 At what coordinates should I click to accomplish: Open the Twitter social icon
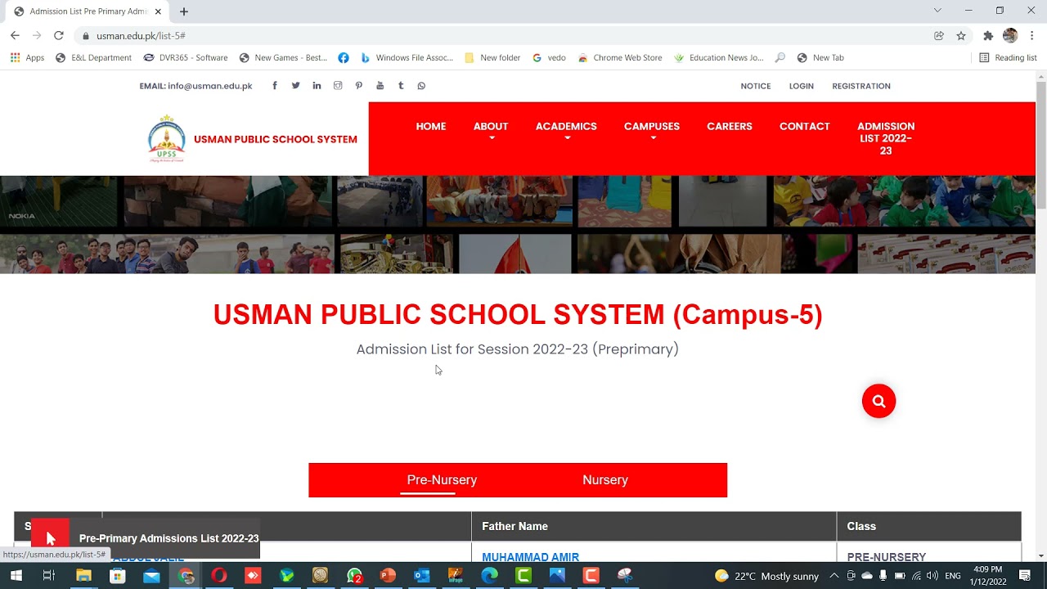[295, 86]
